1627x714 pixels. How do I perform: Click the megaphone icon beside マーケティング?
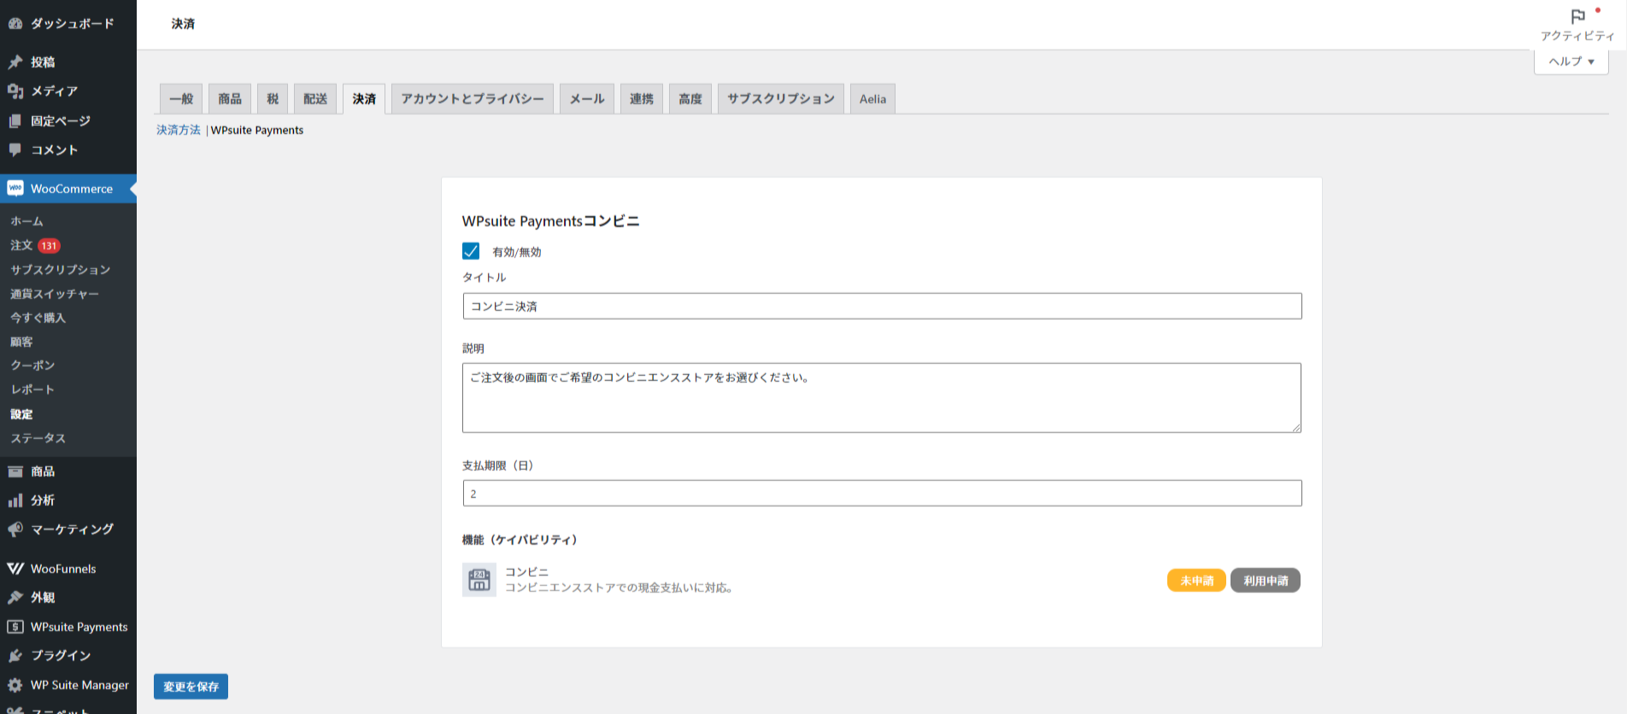pos(15,529)
